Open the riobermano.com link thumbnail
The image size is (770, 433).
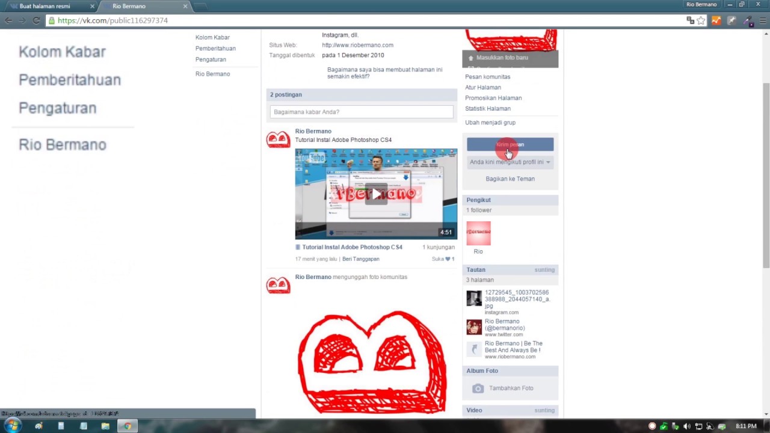coord(474,349)
